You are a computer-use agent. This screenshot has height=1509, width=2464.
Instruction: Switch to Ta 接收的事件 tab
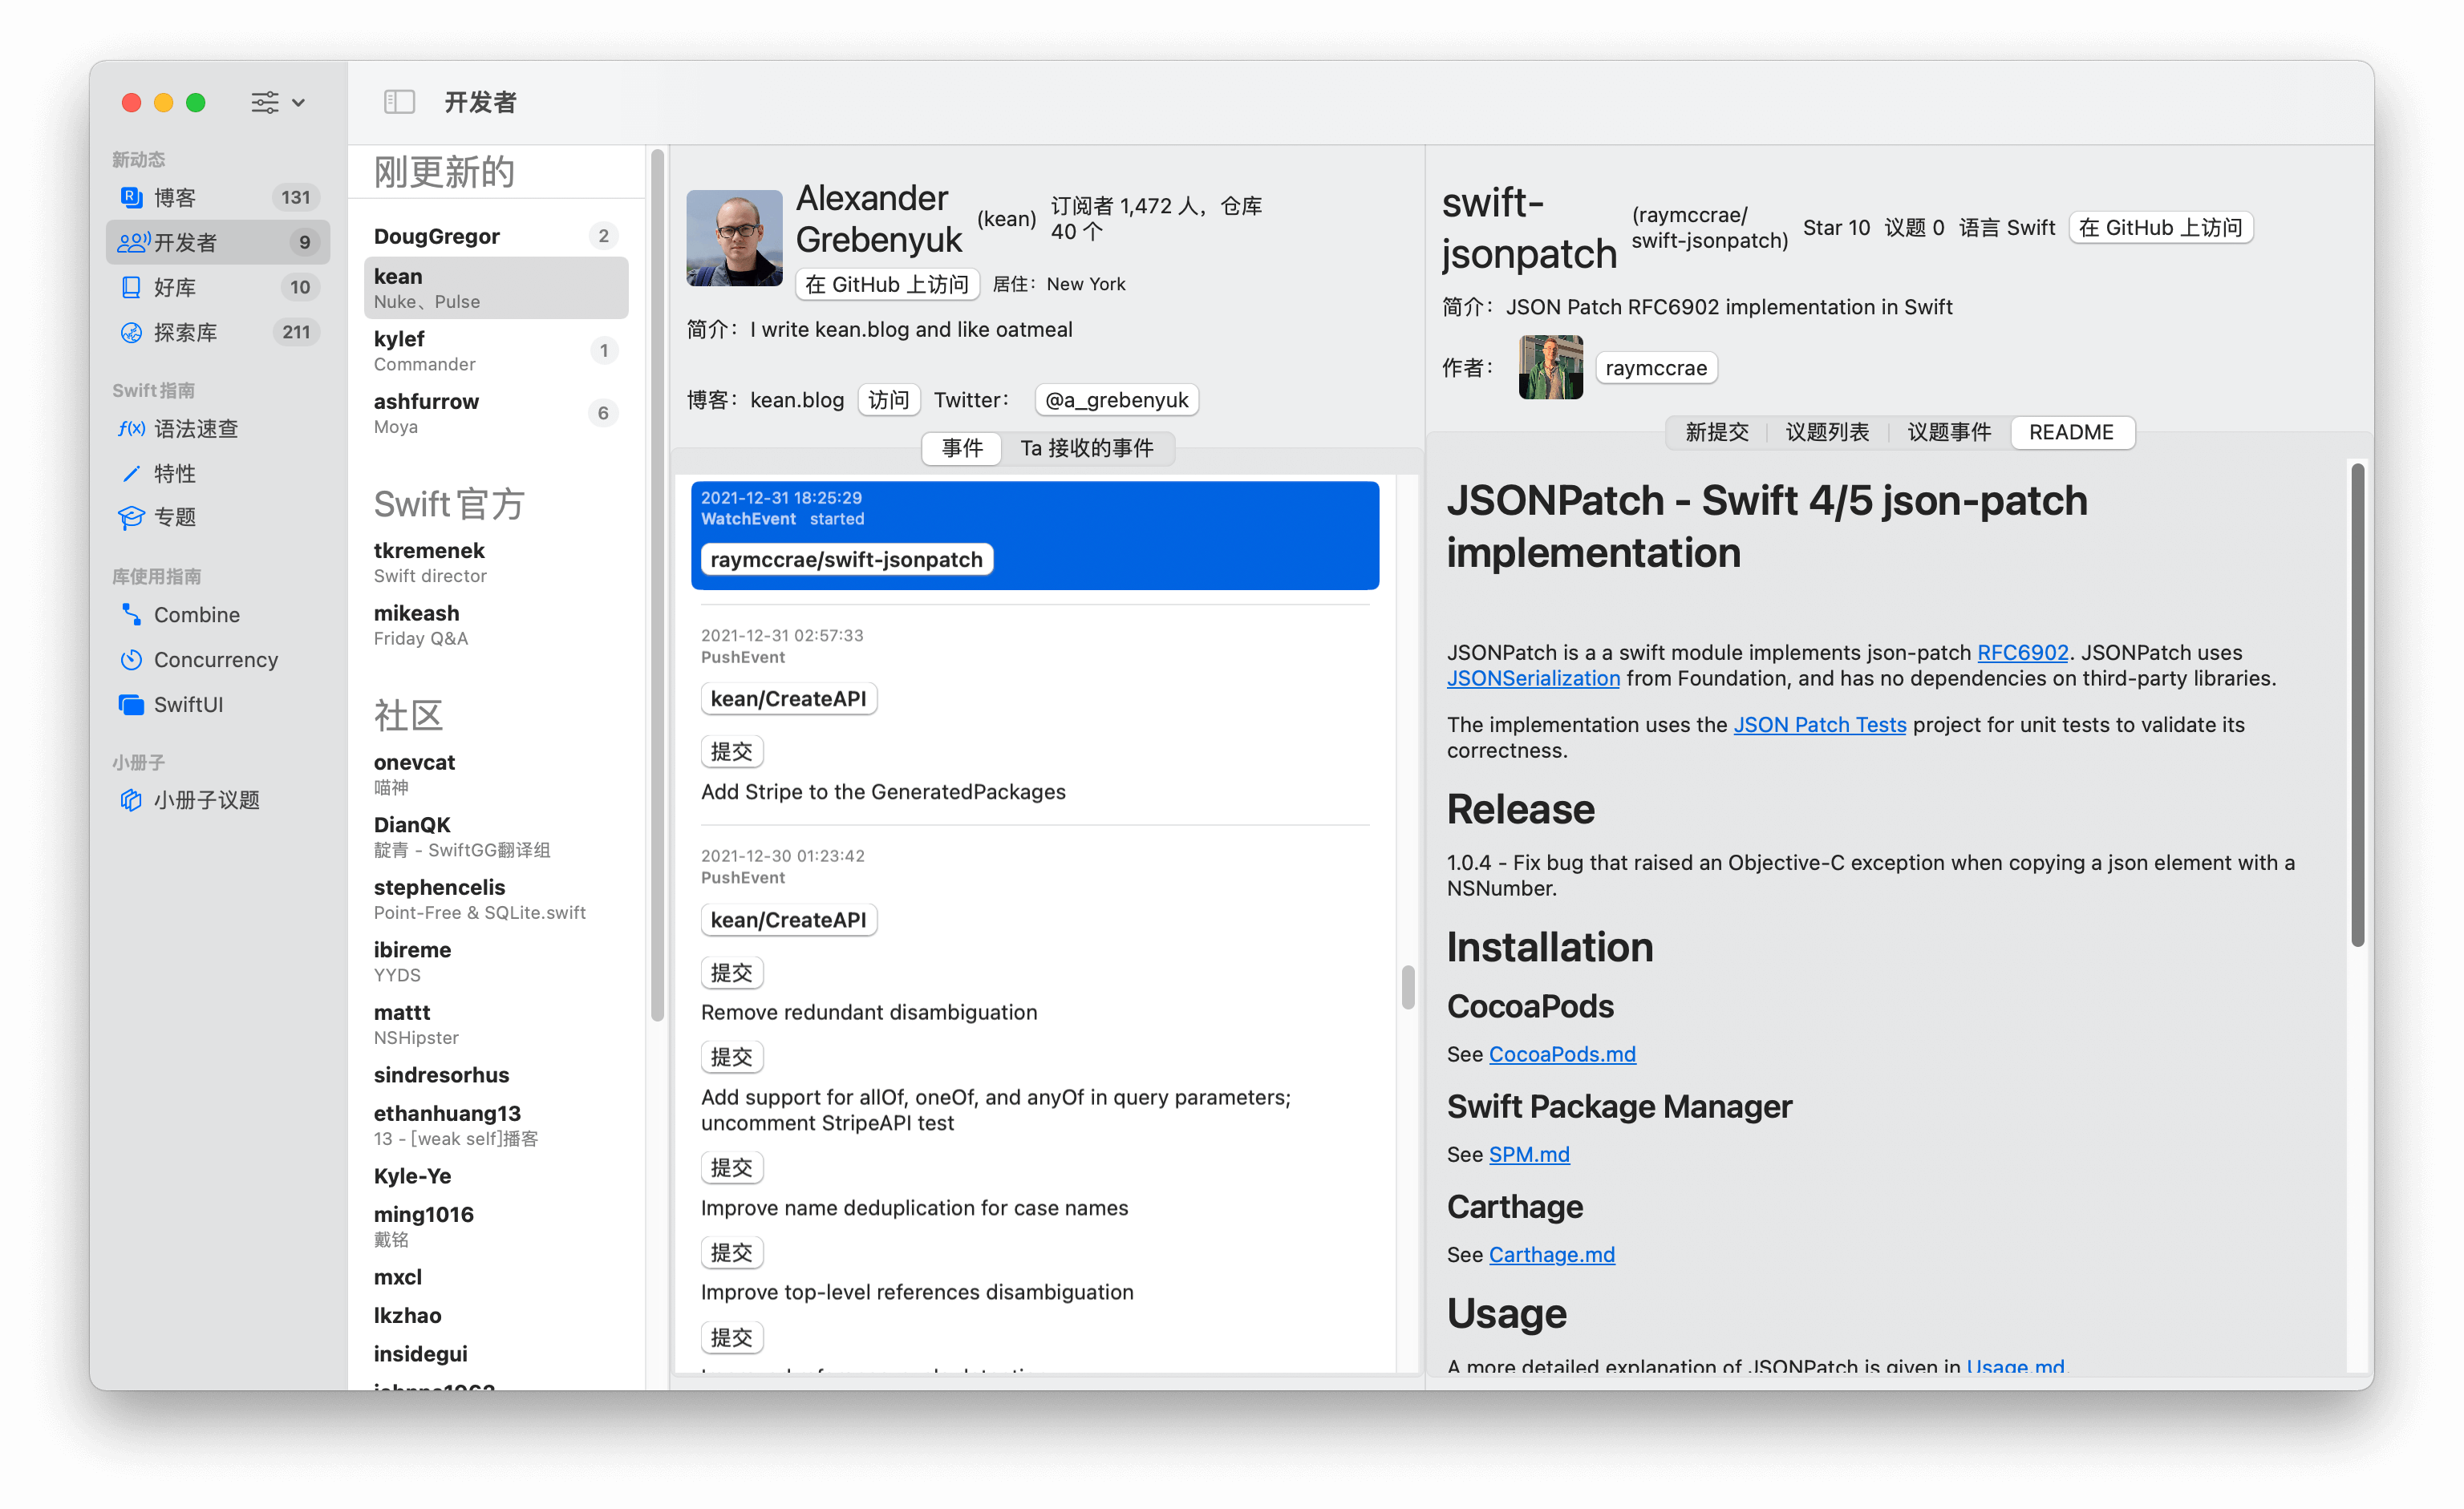(x=1087, y=447)
